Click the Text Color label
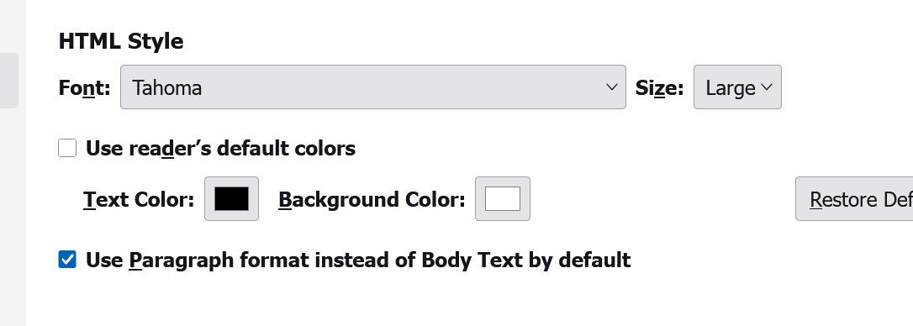 [x=139, y=200]
